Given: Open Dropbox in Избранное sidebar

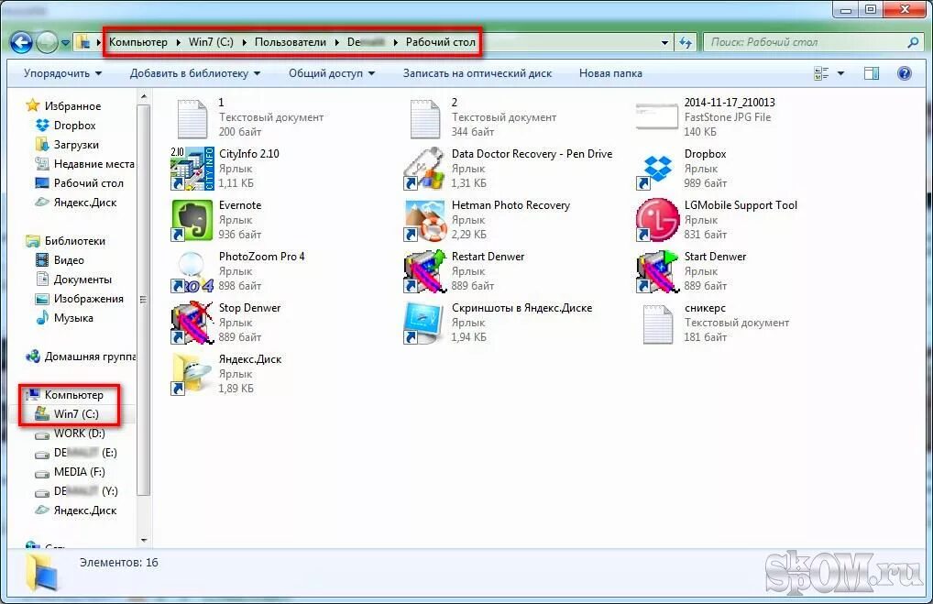Looking at the screenshot, I should point(74,126).
